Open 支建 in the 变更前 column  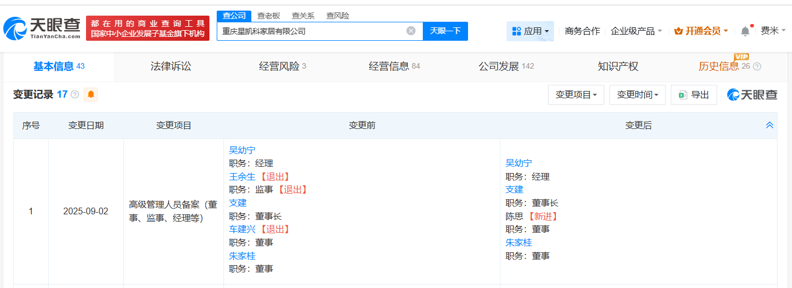click(x=238, y=203)
